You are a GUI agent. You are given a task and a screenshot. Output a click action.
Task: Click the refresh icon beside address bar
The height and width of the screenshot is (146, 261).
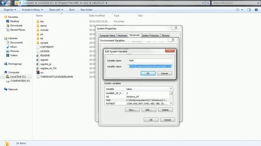tap(208, 3)
